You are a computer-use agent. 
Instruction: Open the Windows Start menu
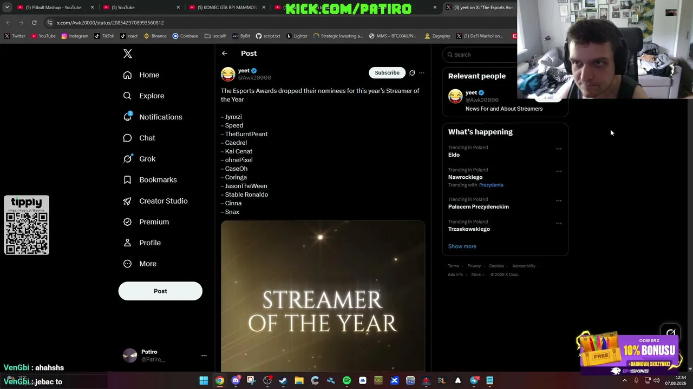(204, 380)
